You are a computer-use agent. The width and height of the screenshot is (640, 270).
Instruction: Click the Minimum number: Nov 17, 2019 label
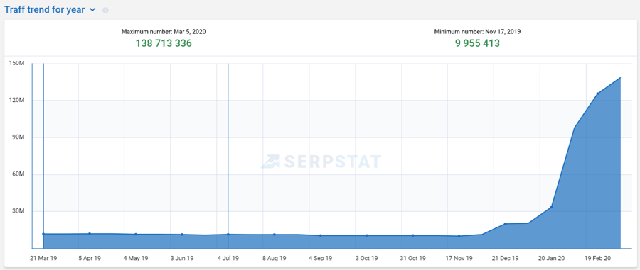click(478, 31)
